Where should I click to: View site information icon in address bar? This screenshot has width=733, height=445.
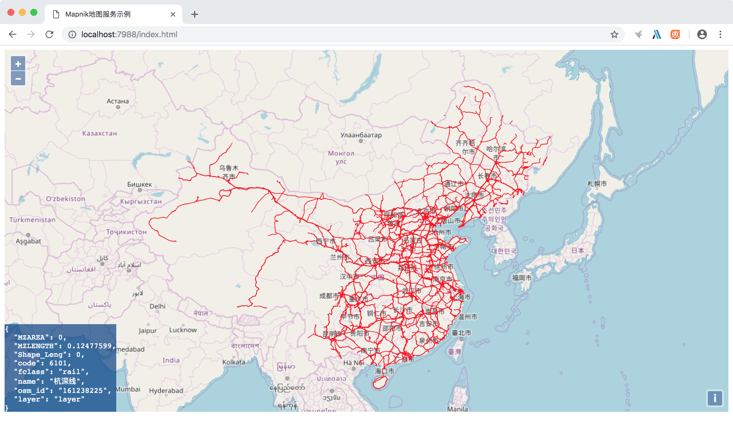click(x=72, y=34)
